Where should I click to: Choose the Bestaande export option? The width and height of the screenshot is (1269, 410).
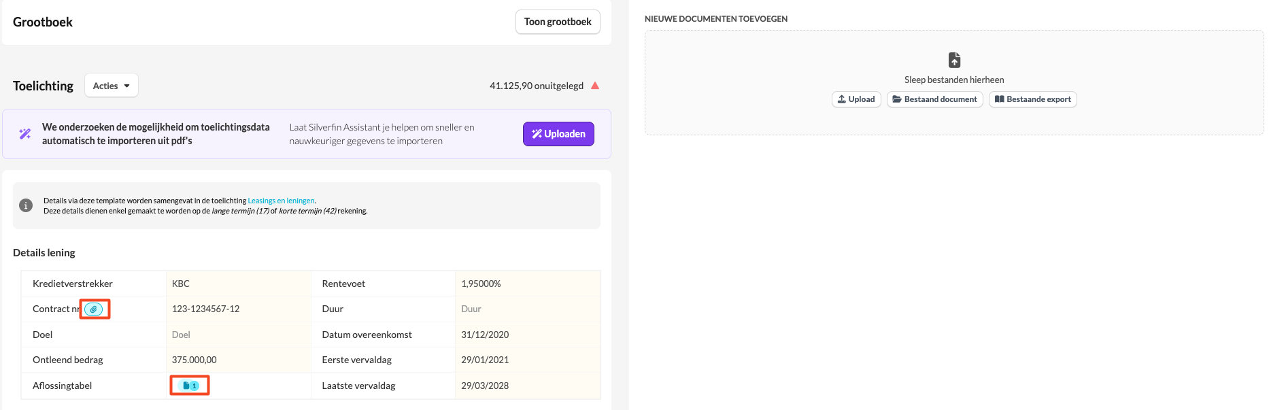tap(1032, 99)
